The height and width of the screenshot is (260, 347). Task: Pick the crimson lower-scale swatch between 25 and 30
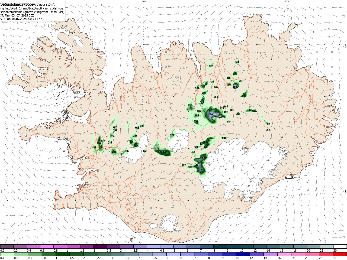coord(326,254)
